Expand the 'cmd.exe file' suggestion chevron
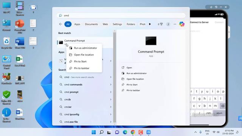242x136 pixels. [x=111, y=122]
